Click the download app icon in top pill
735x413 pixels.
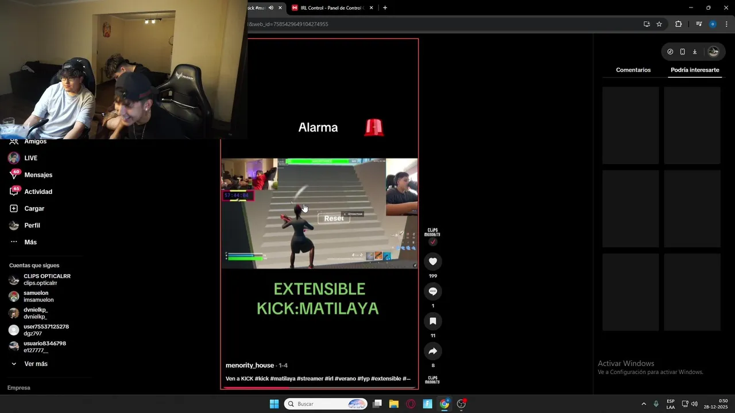pyautogui.click(x=694, y=52)
